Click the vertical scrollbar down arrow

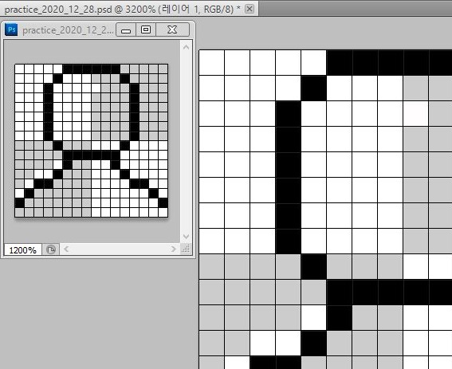point(186,237)
